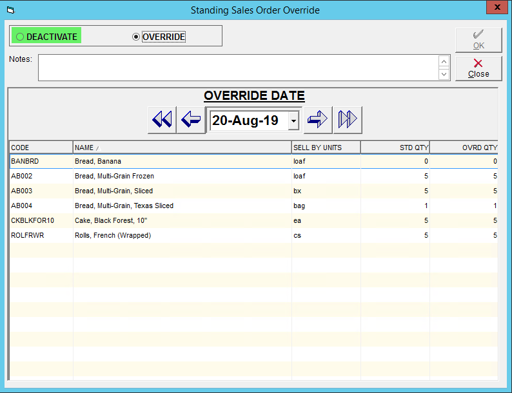
Task: Click the Bread, Multi-Grain Frozen name cell
Action: (x=182, y=176)
